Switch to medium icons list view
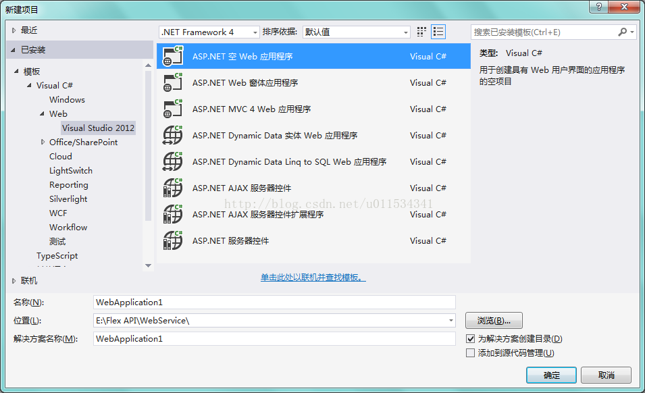Image resolution: width=645 pixels, height=393 pixels. [x=438, y=32]
